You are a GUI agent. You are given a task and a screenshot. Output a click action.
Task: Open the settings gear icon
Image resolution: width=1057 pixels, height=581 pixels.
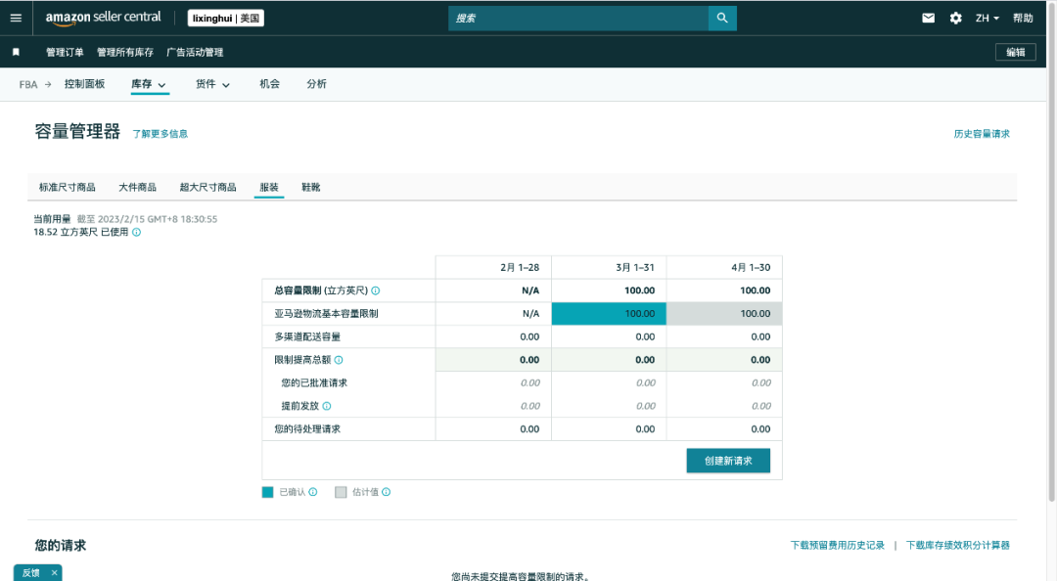[956, 19]
